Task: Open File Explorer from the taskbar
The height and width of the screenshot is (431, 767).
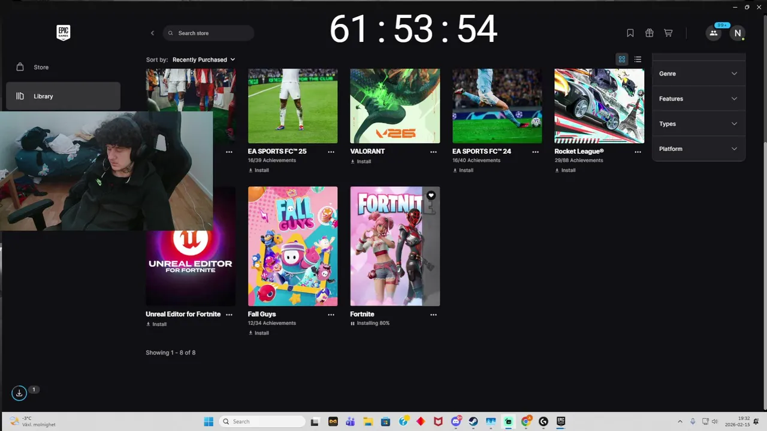Action: click(x=368, y=421)
